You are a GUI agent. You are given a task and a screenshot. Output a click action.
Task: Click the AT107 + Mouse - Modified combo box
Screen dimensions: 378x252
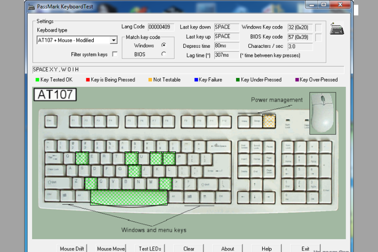pos(77,40)
